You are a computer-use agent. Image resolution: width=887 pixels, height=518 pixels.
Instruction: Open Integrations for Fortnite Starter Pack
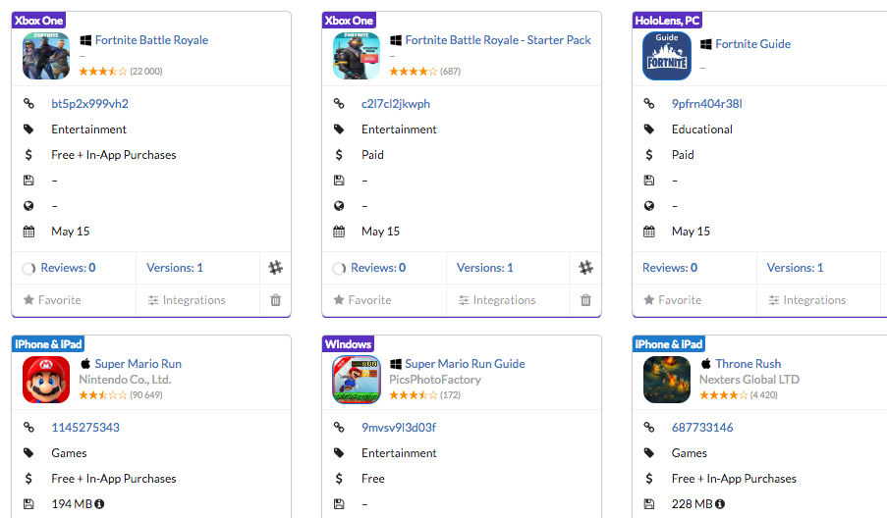pyautogui.click(x=497, y=300)
